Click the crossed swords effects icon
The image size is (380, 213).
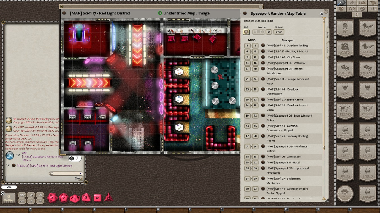[351, 3]
